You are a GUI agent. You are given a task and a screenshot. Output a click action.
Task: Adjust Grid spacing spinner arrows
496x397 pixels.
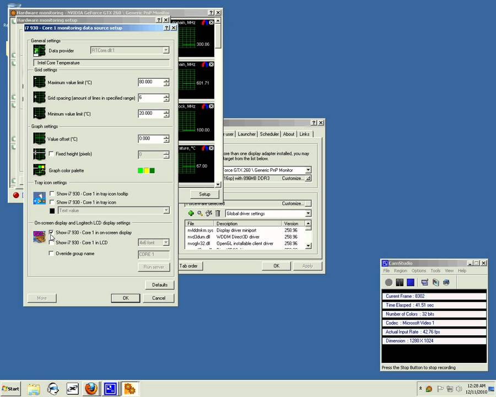pyautogui.click(x=166, y=98)
